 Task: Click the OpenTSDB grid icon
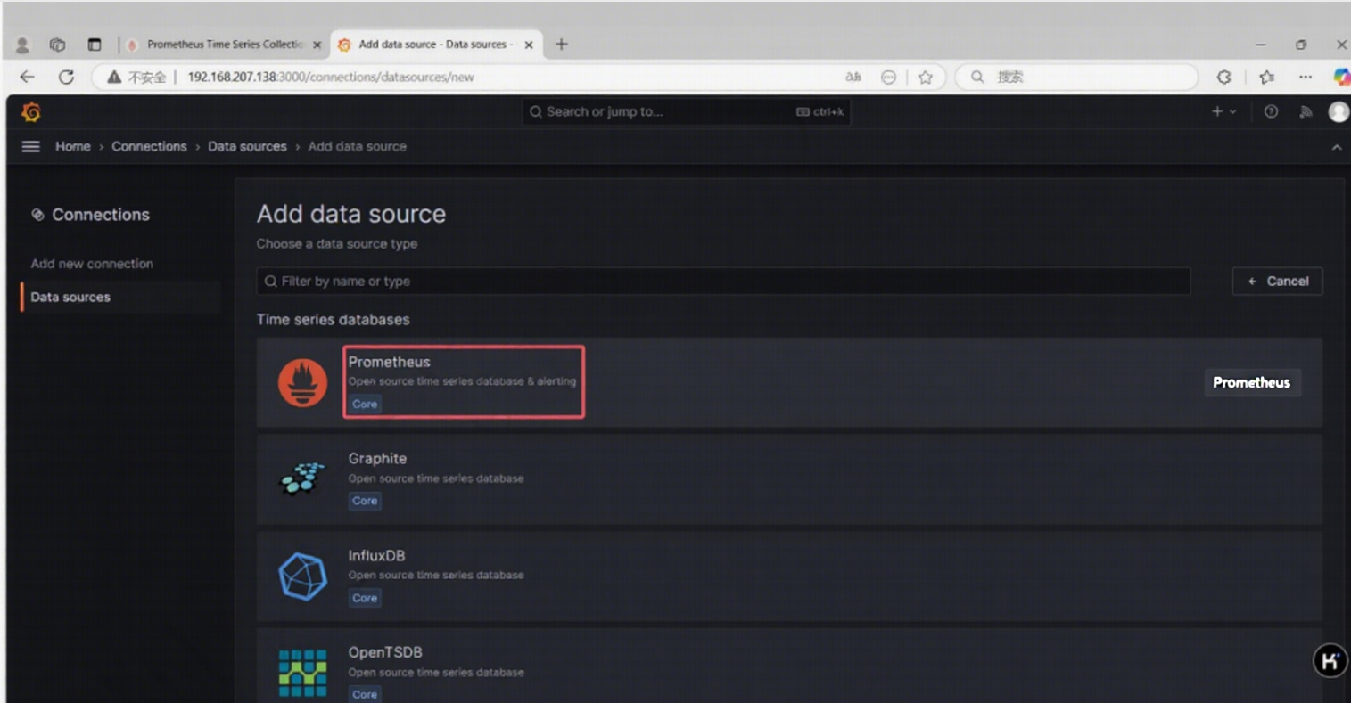(302, 673)
